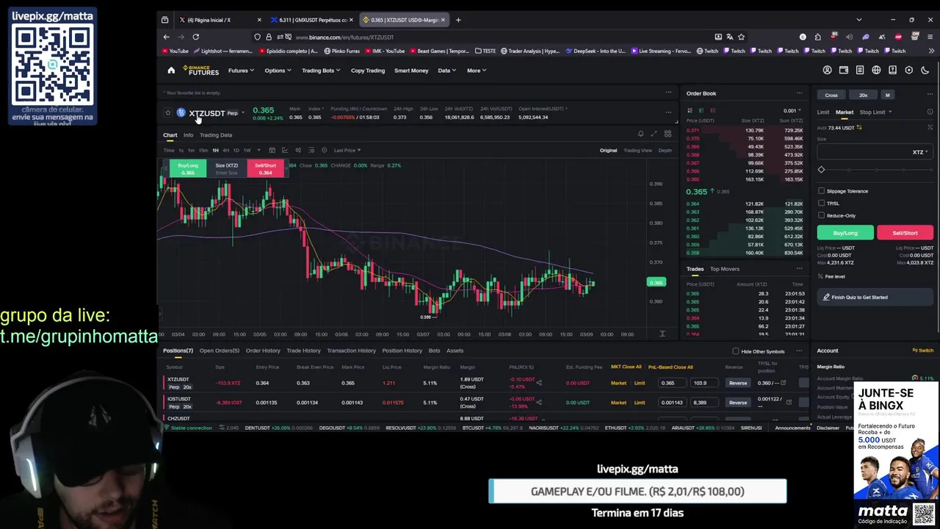
Task: Expand the XTZUSDT symbol selector arrow
Action: [x=243, y=112]
